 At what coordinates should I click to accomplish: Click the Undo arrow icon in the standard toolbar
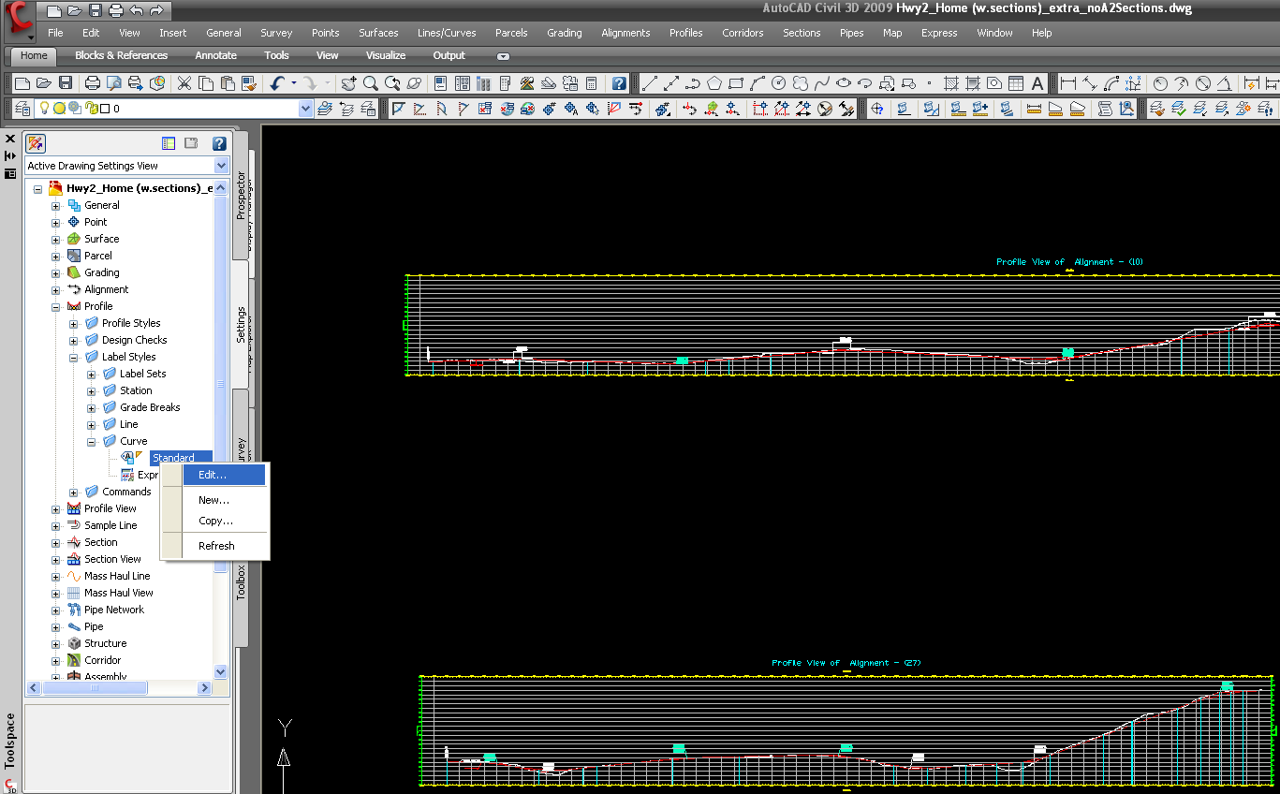tap(277, 83)
